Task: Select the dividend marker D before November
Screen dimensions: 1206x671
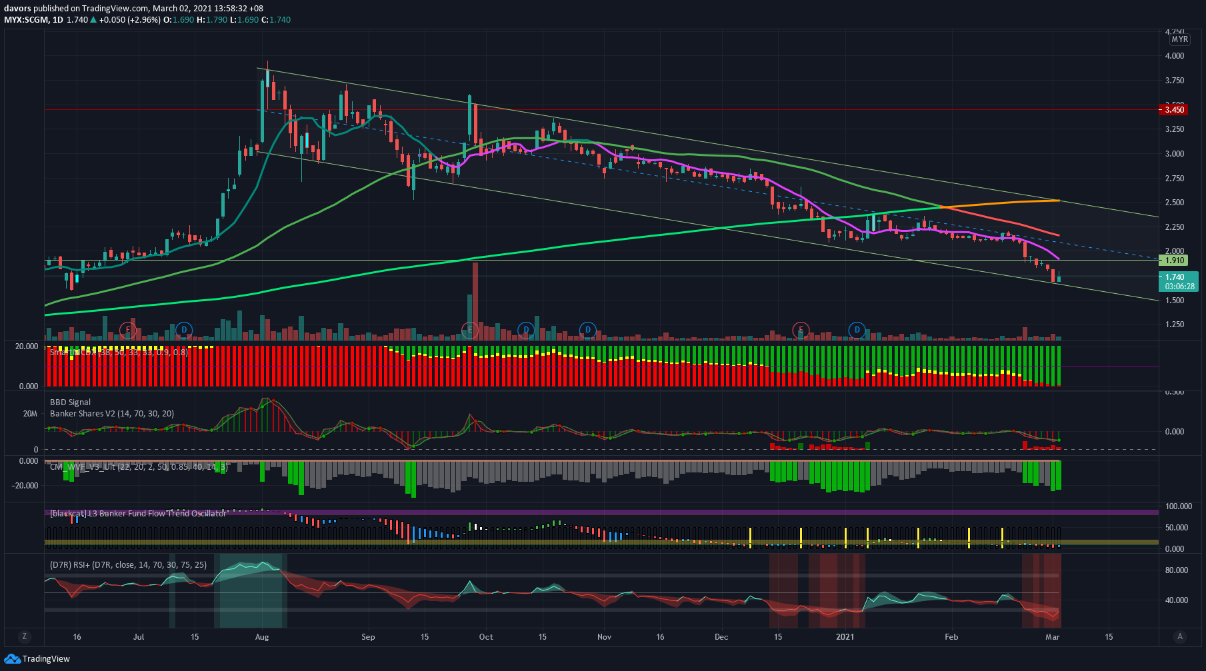Action: (x=587, y=330)
